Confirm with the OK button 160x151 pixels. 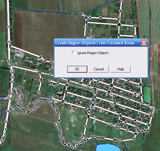tap(77, 69)
